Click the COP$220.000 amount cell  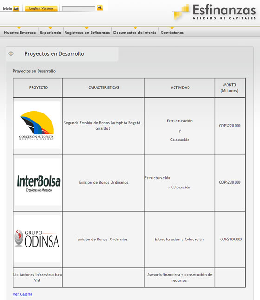coord(230,126)
